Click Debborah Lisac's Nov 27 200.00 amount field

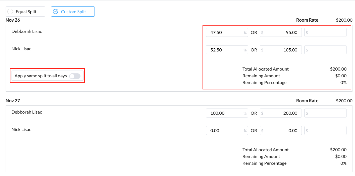(x=280, y=113)
